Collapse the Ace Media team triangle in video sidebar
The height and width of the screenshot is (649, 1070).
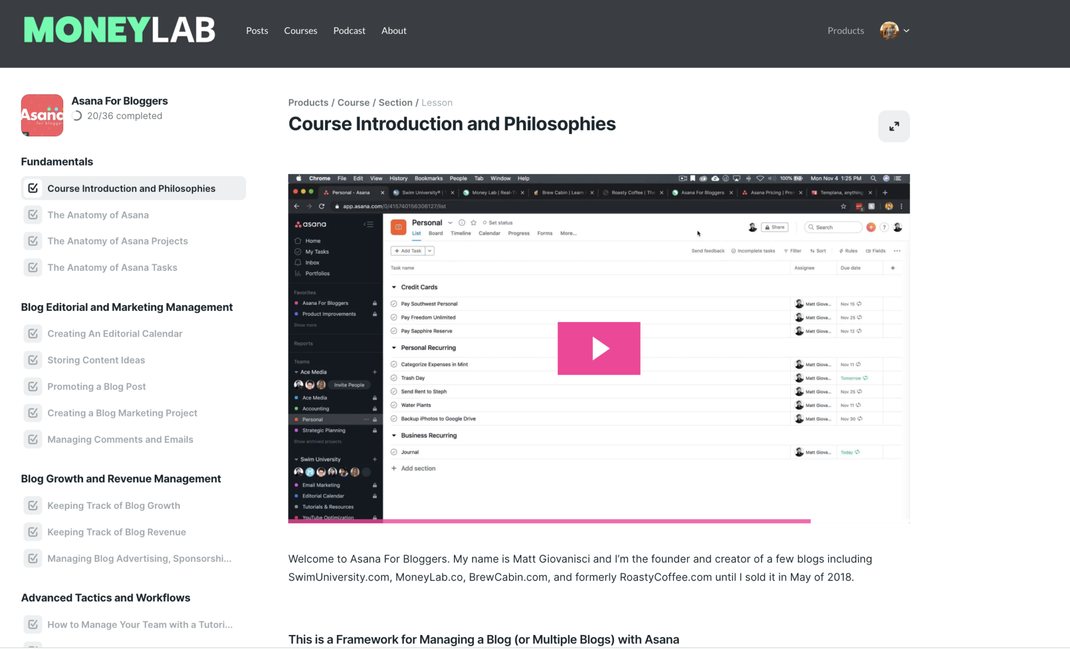(x=296, y=372)
